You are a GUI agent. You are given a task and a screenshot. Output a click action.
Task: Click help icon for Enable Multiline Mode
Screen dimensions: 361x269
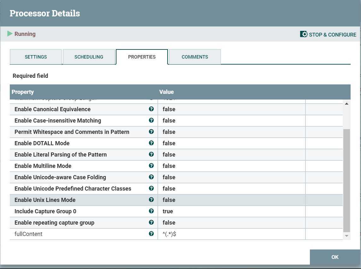151,166
